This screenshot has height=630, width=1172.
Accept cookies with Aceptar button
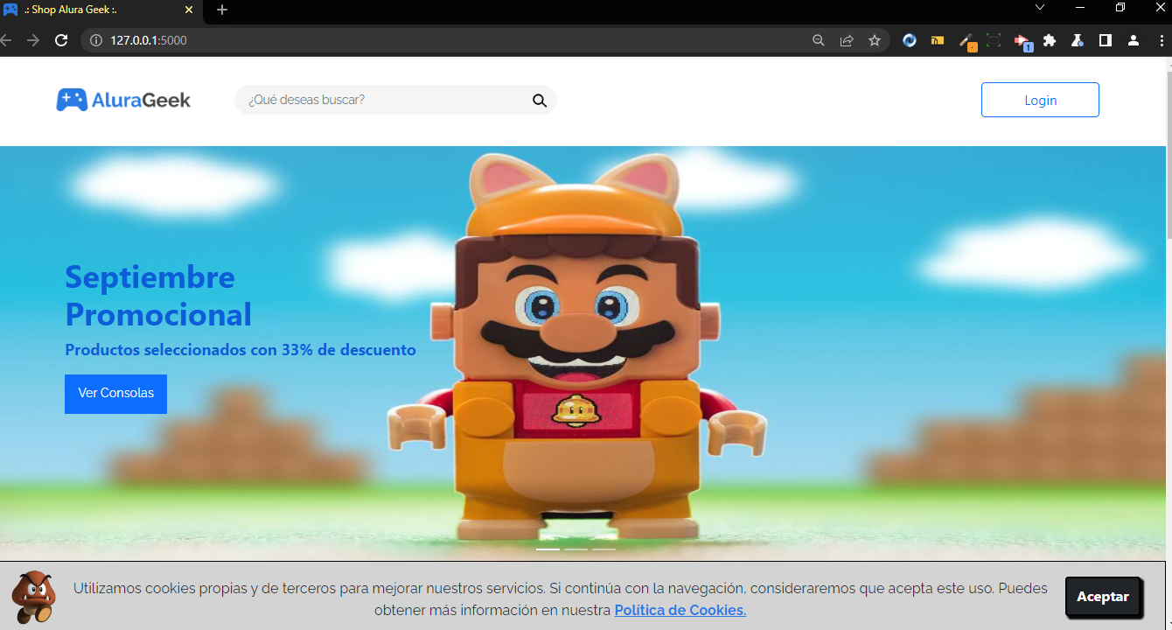point(1103,597)
